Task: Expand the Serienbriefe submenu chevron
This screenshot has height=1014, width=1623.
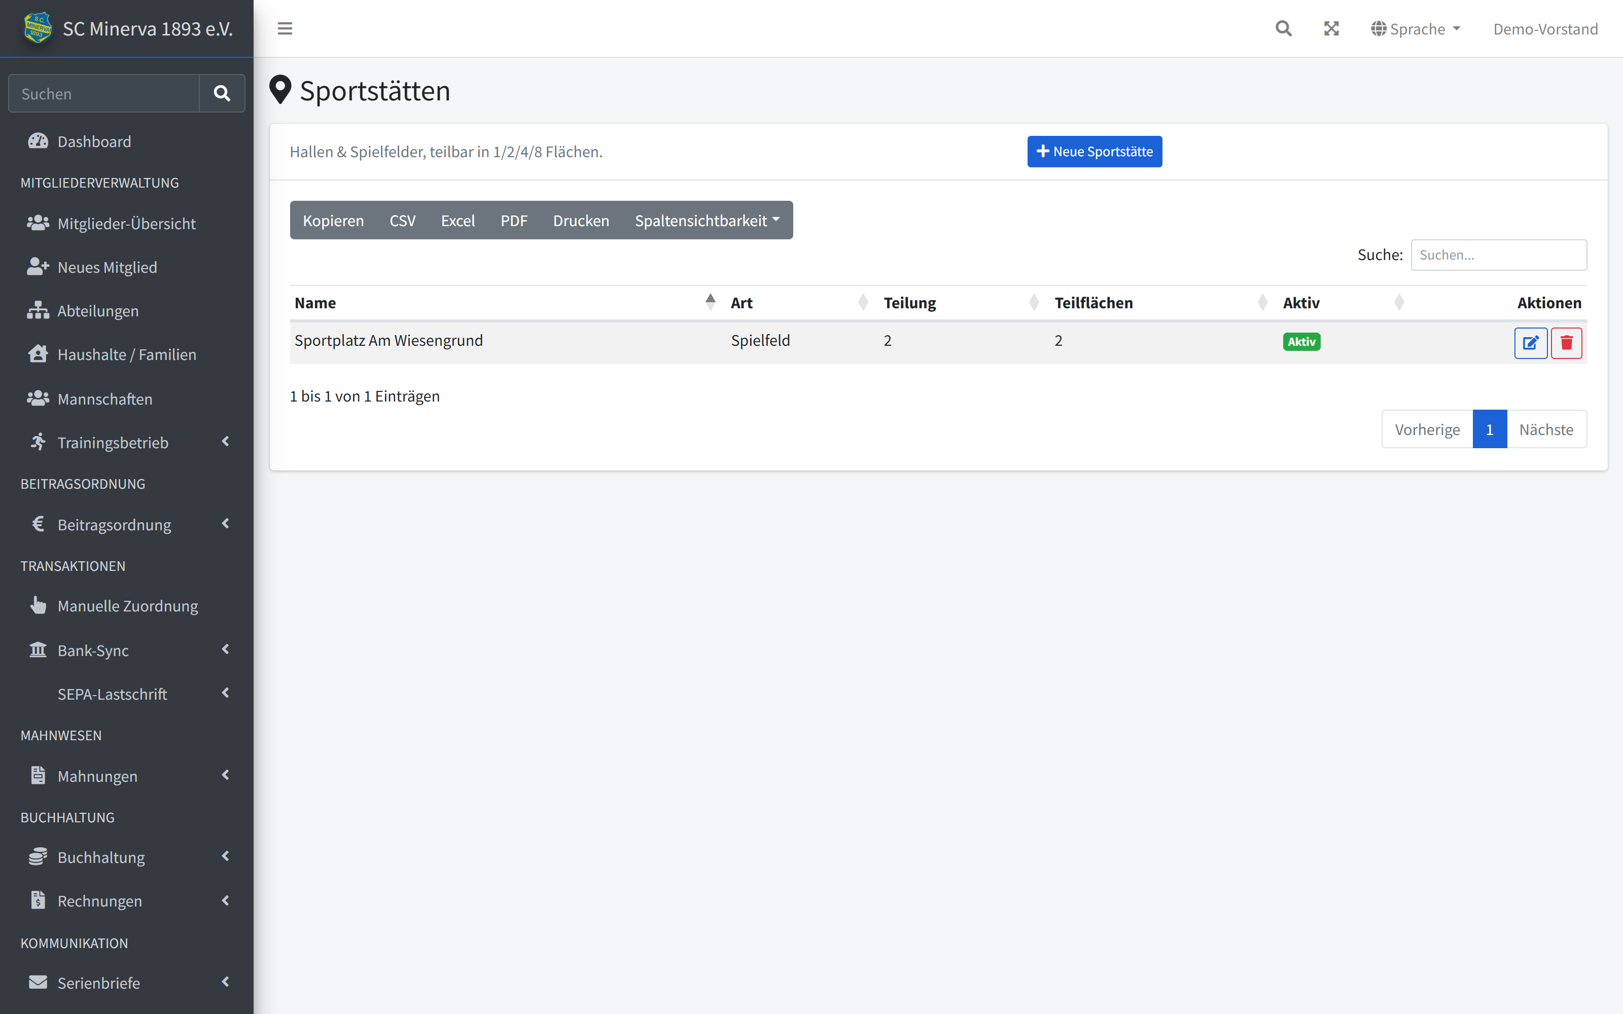Action: click(225, 982)
